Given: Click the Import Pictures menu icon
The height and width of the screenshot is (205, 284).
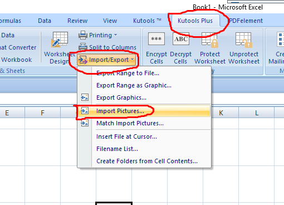Looking at the screenshot, I should point(85,111).
